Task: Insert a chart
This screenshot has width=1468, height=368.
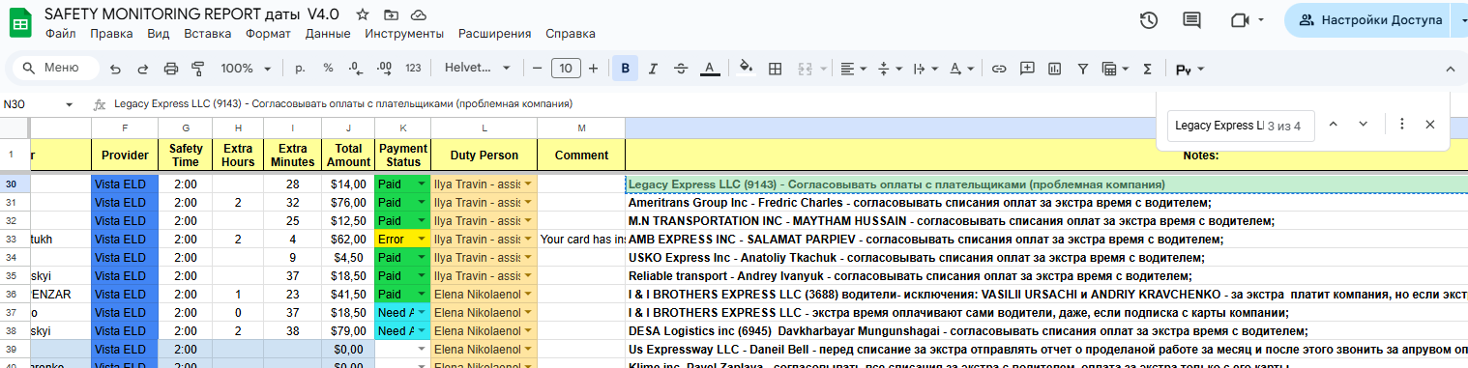Action: (x=1055, y=69)
